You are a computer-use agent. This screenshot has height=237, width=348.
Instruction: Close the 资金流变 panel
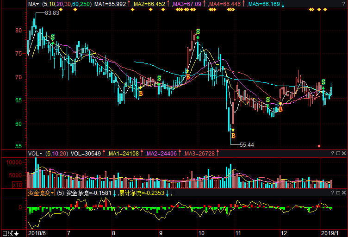(344, 193)
